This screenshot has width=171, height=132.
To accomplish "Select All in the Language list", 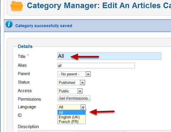I will coord(72,112).
